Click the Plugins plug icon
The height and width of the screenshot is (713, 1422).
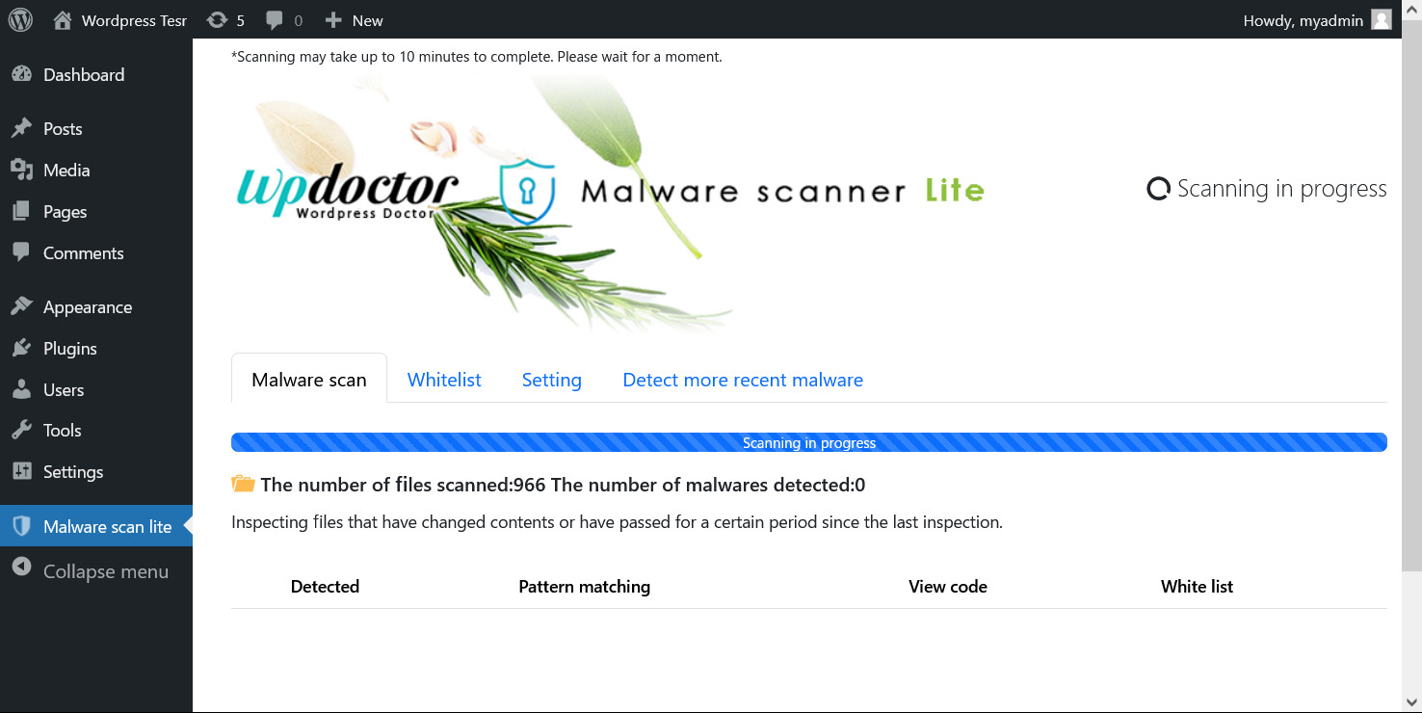coord(21,348)
